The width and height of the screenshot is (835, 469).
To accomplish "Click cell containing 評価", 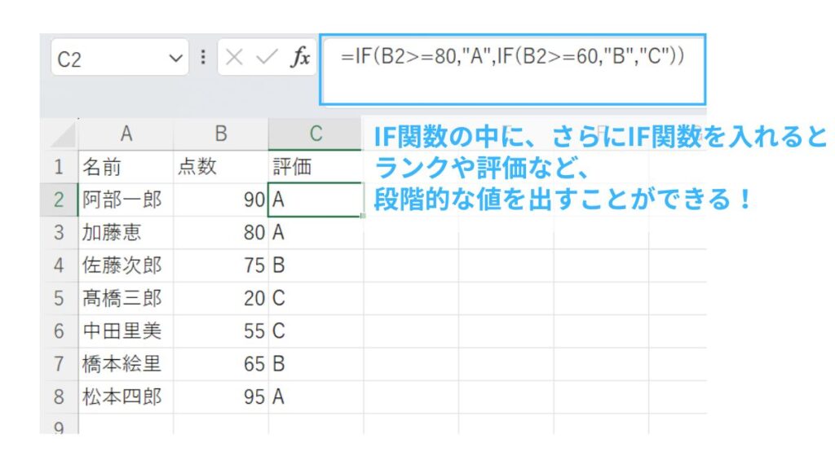I will [x=316, y=167].
